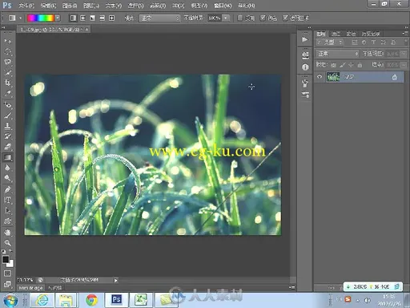Toggle lock image pixels brush icon
Screen dimensions: 410x308
click(x=343, y=65)
